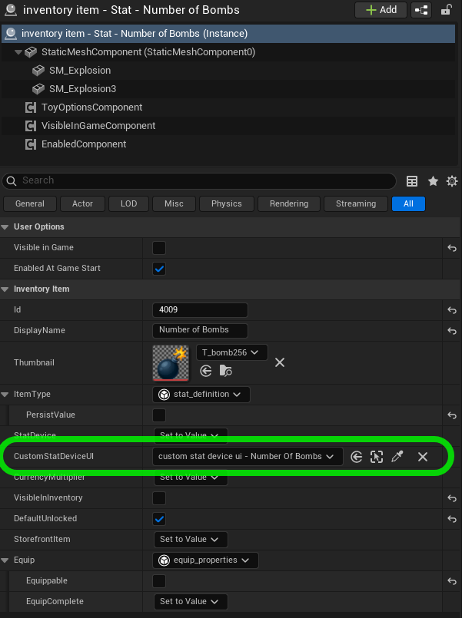Open the details settings gear icon
Screen dimensions: 462x618
(x=451, y=181)
